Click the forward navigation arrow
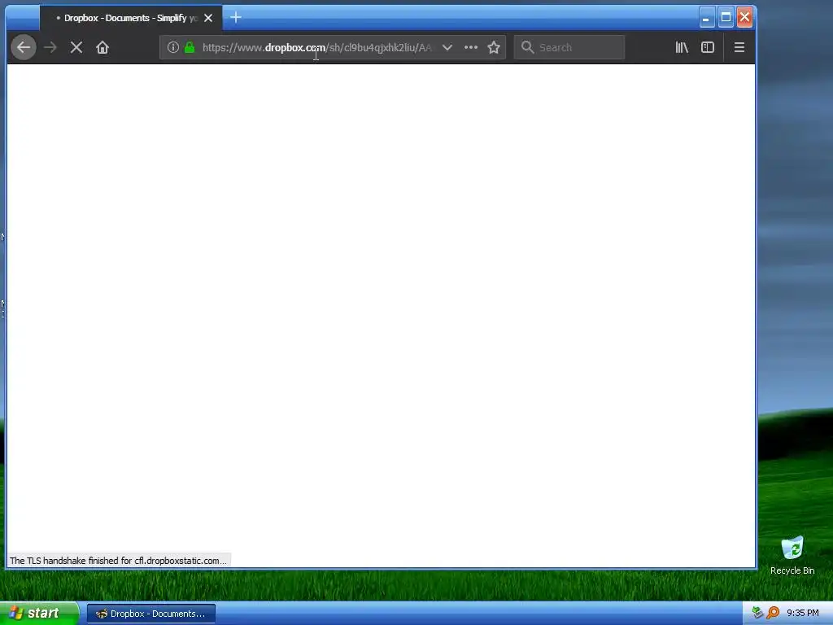This screenshot has width=833, height=625. [50, 47]
